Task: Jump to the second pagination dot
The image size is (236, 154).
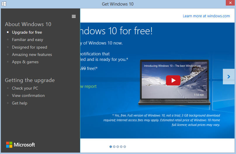Action: click(114, 147)
